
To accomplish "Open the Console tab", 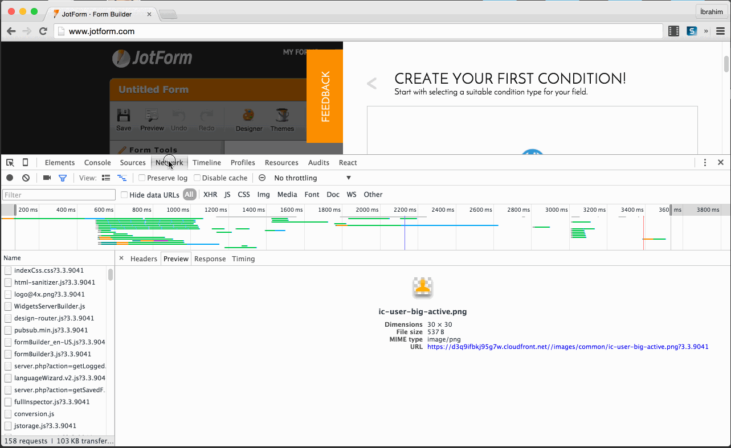I will [97, 163].
